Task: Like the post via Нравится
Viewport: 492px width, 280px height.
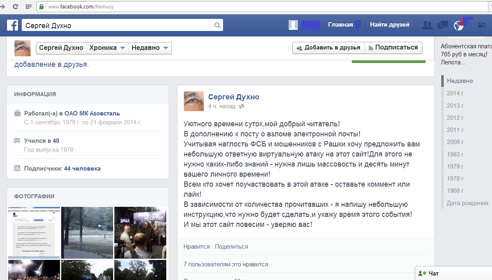Action: [x=196, y=247]
